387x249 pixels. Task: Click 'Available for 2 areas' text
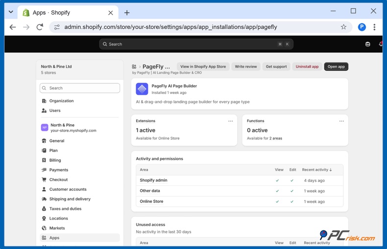tap(265, 138)
